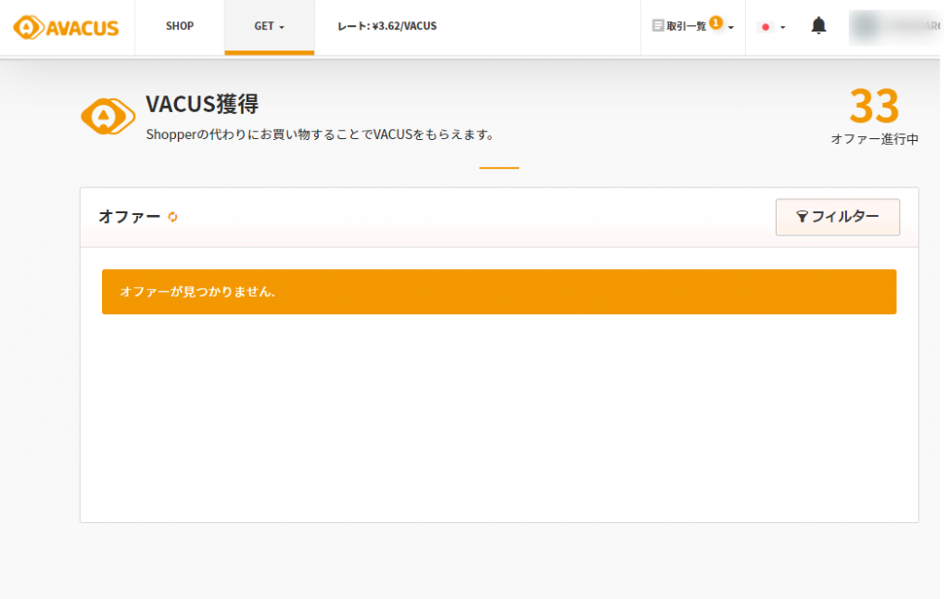Viewport: 949px width, 599px height.
Task: Click the 取引一覧 list icon
Action: [658, 26]
